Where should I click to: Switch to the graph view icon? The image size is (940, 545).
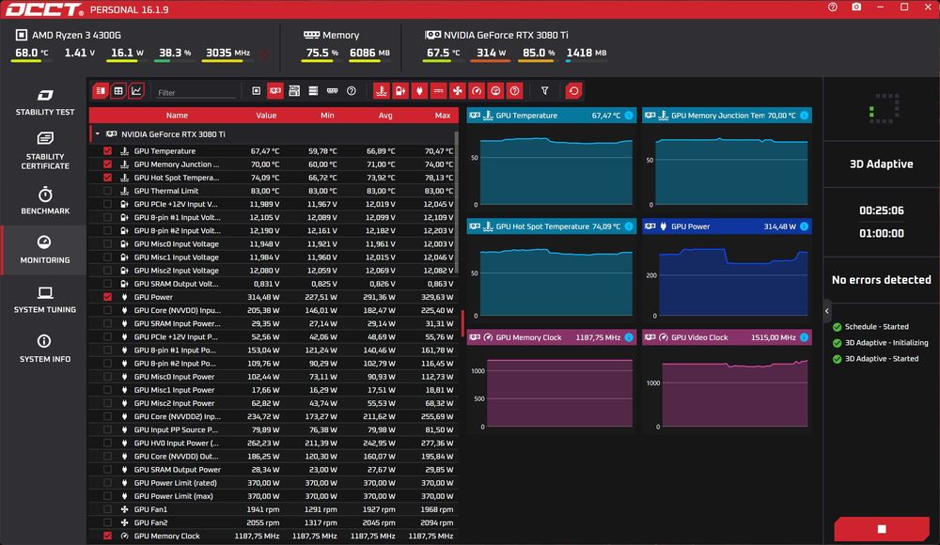coord(136,91)
